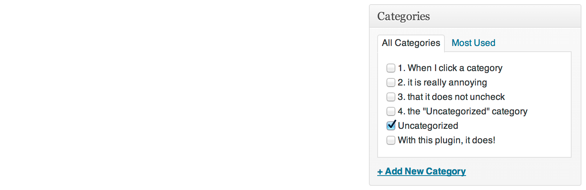Tick the '3. that it does not uncheck' checkbox

(x=391, y=97)
